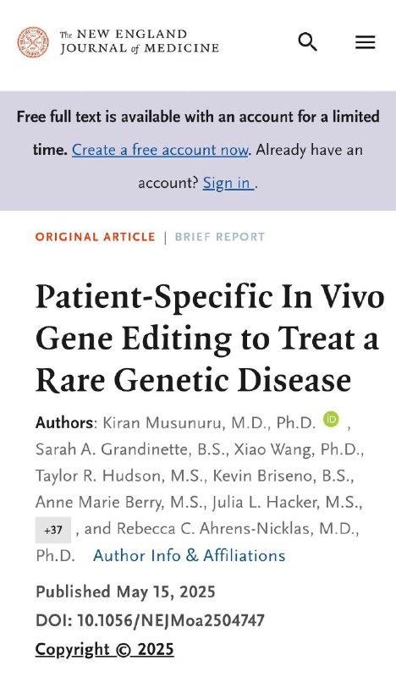Click the New England Journal of Medicine wordmark
This screenshot has width=396, height=677.
pos(139,41)
